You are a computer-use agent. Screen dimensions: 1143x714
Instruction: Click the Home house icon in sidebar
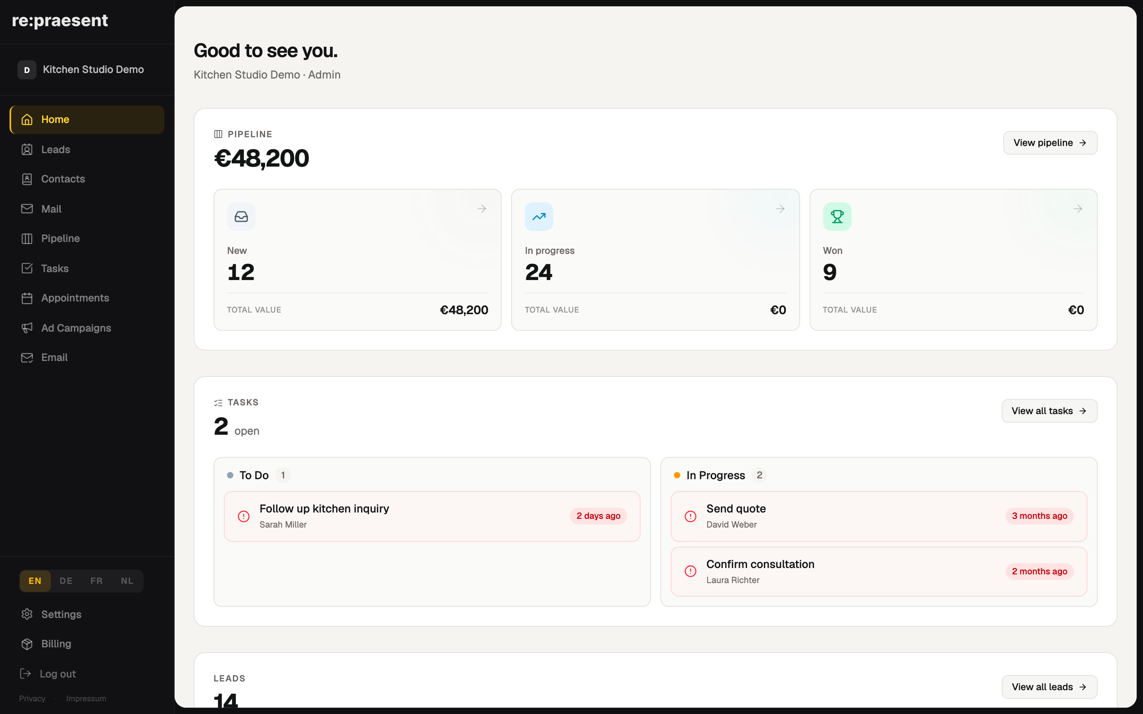pyautogui.click(x=27, y=119)
